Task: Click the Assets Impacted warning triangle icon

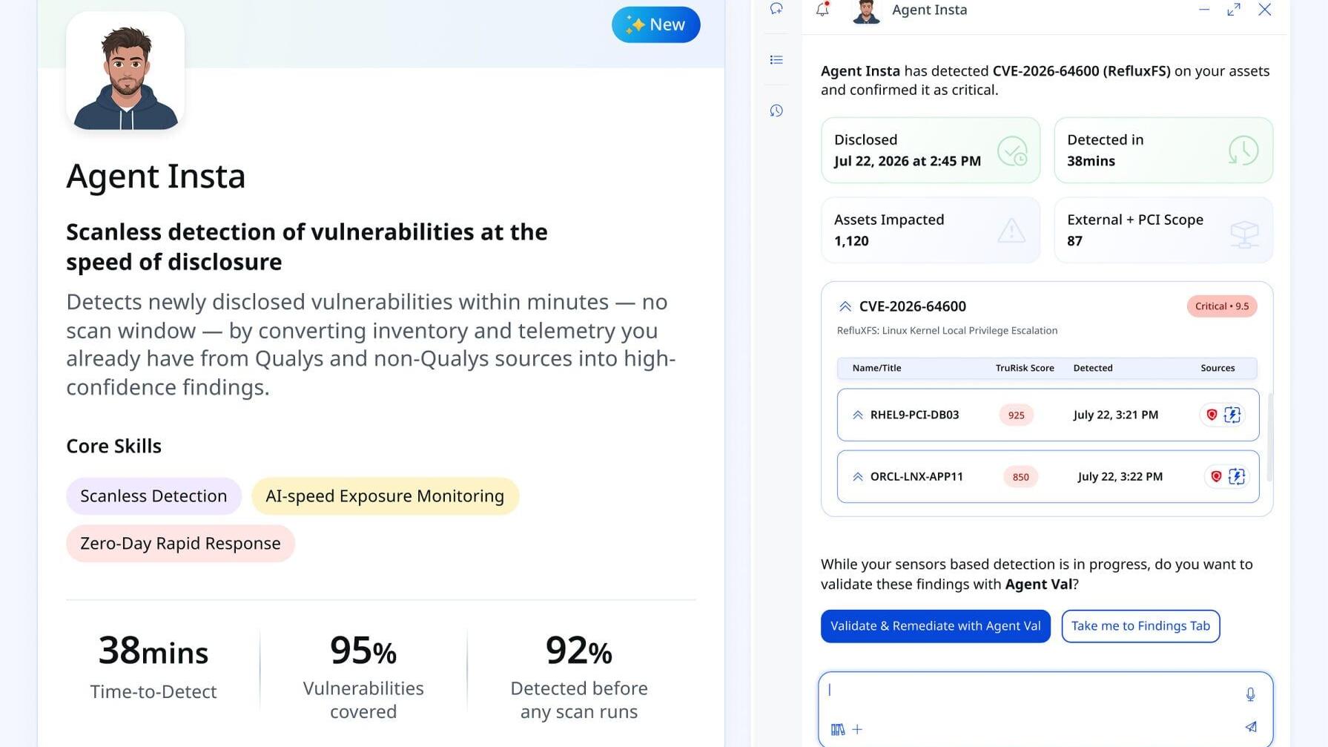Action: click(x=1011, y=230)
